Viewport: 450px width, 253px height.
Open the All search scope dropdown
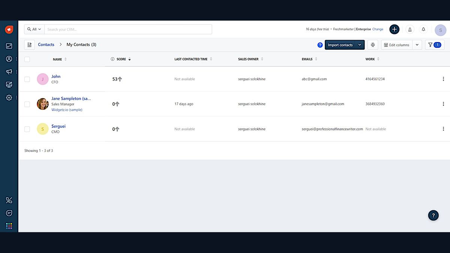[x=34, y=29]
